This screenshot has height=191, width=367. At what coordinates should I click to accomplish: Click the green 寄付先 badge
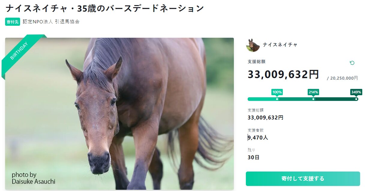tap(13, 22)
